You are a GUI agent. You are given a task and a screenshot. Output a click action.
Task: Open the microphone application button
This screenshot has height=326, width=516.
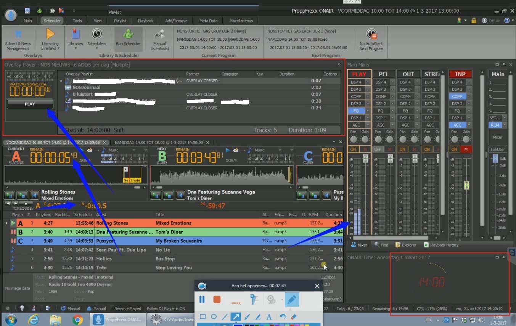click(11, 15)
